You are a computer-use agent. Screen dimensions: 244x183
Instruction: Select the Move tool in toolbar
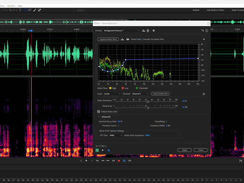coord(5,10)
